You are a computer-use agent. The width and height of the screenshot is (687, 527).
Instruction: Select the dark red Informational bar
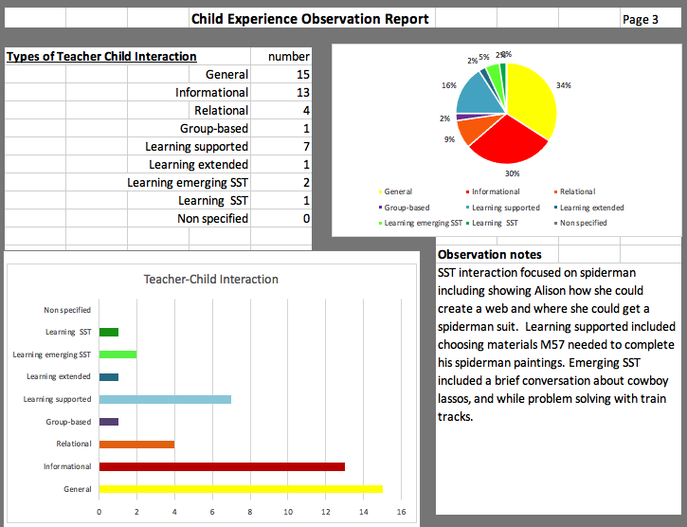pyautogui.click(x=222, y=466)
